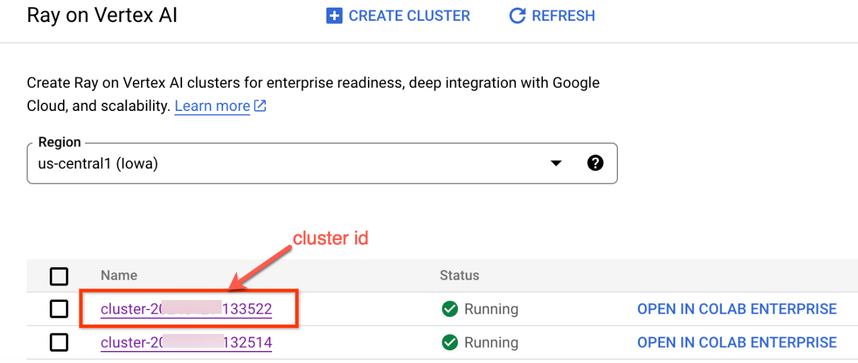Image resolution: width=858 pixels, height=363 pixels.
Task: Toggle the select-all checkbox in table header
Action: (x=59, y=275)
